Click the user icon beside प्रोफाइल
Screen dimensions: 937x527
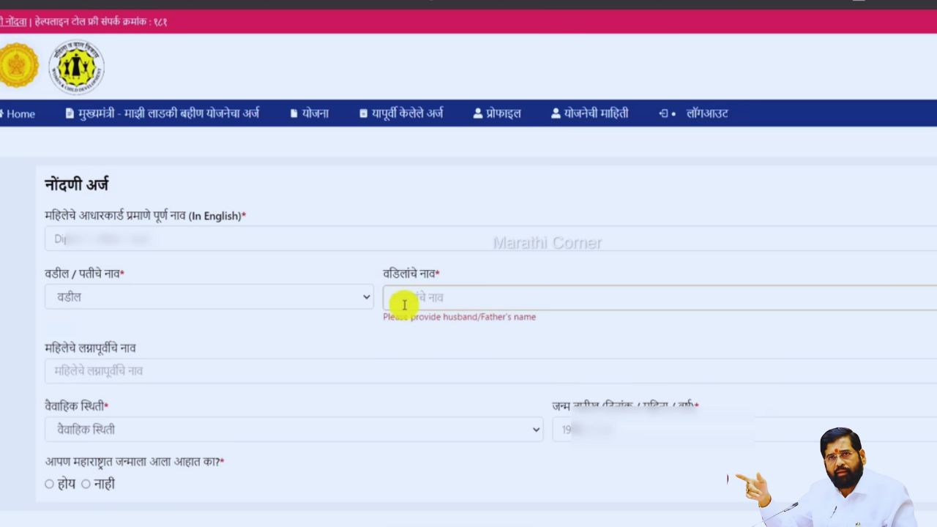point(478,113)
